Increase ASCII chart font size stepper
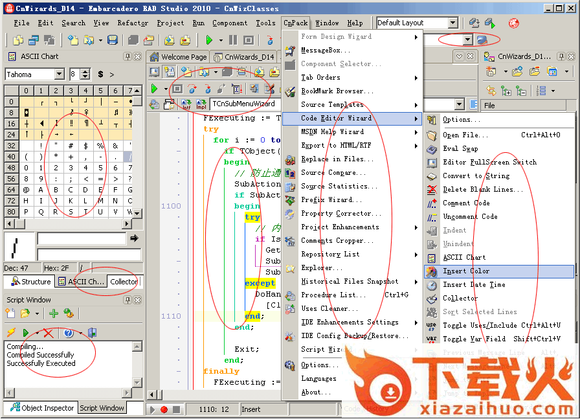 click(x=85, y=72)
